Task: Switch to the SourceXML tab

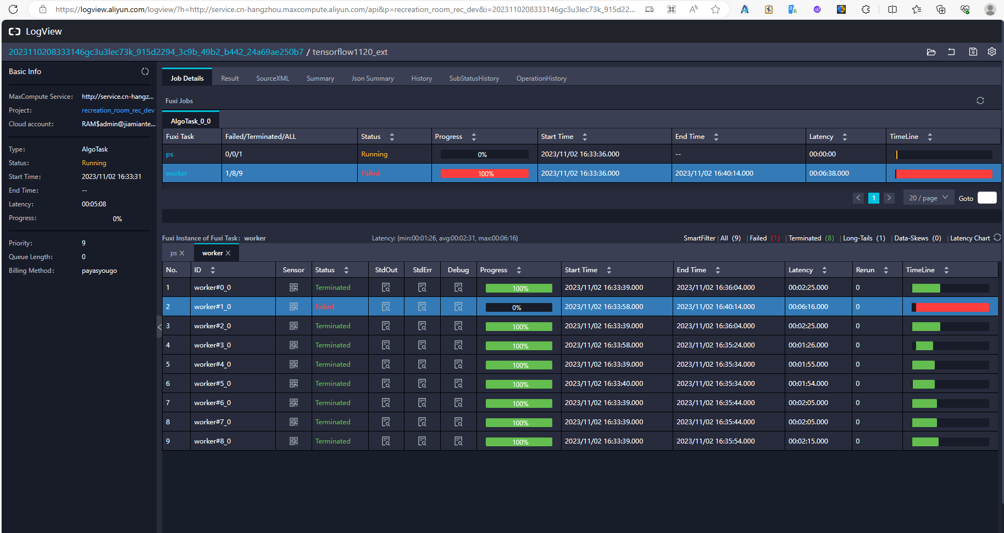Action: point(273,78)
